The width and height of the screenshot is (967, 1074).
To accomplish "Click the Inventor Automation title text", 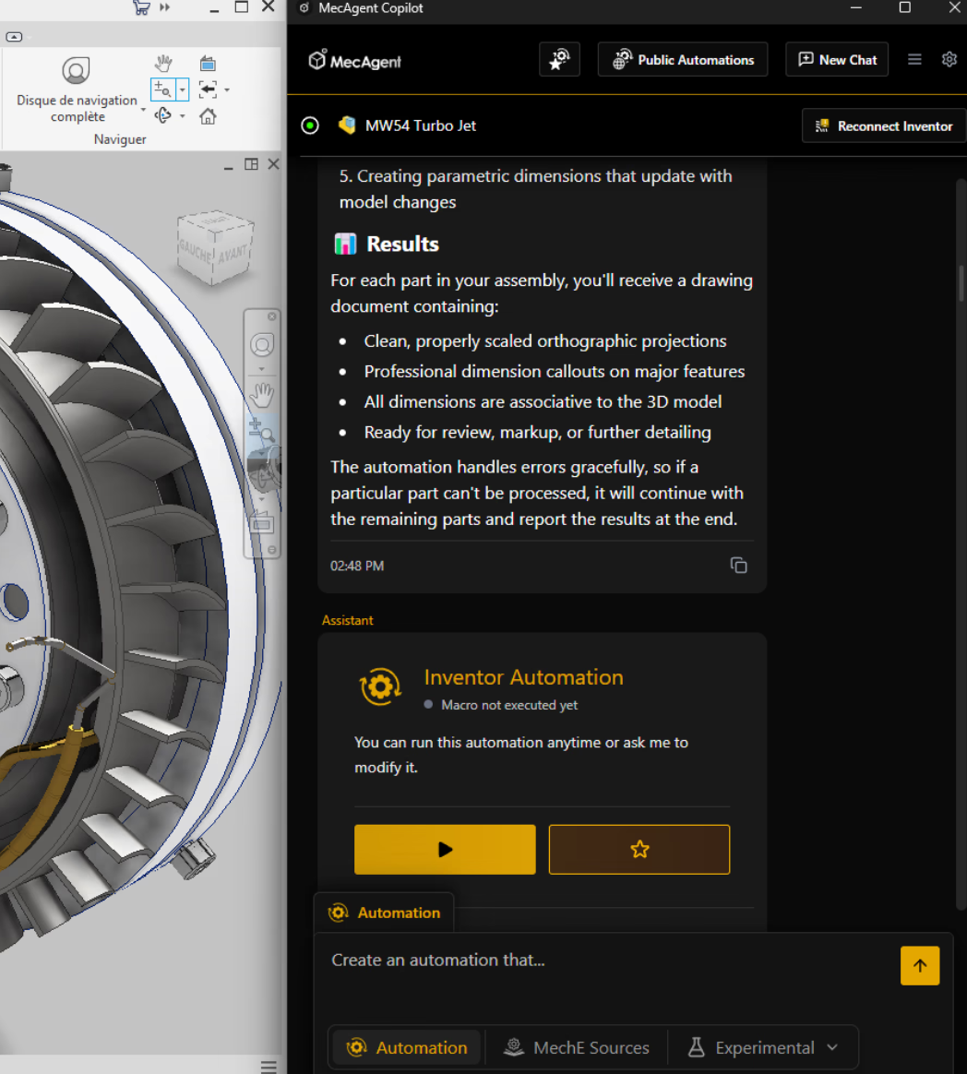I will 523,677.
